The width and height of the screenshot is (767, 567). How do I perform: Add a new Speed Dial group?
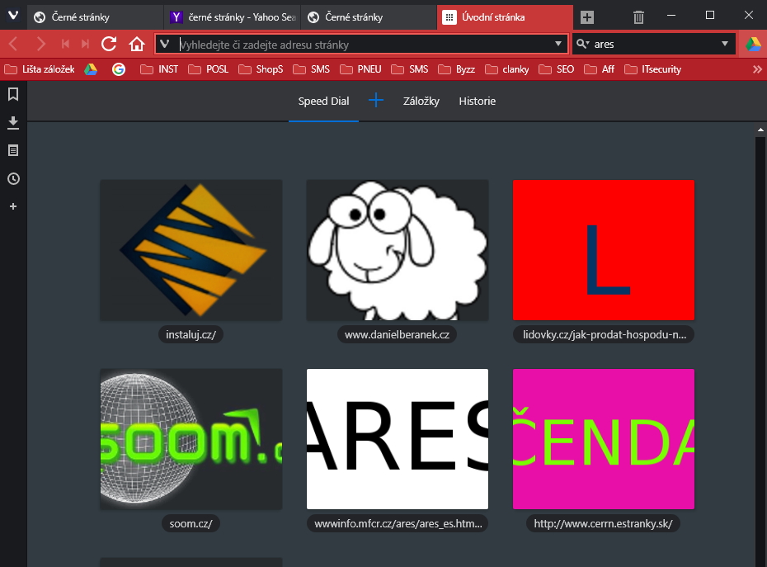[x=376, y=101]
